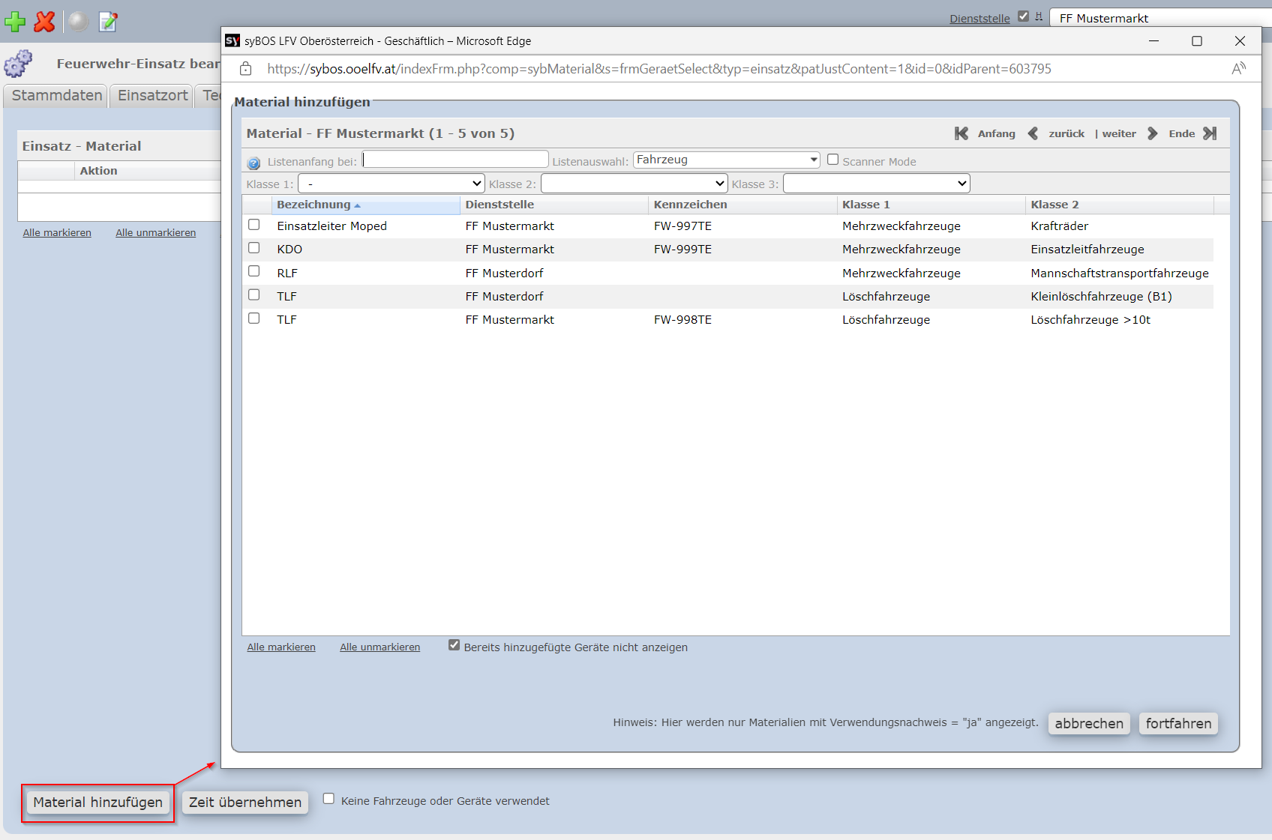Check the KDO row checkbox
The height and width of the screenshot is (840, 1272).
pyautogui.click(x=254, y=248)
